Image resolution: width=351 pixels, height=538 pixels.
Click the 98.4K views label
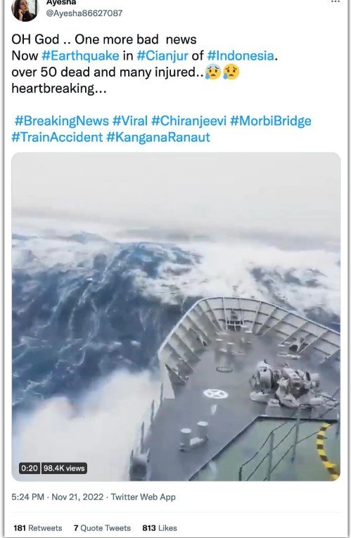64,468
